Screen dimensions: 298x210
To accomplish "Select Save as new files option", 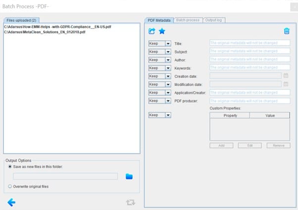I will click(x=10, y=167).
